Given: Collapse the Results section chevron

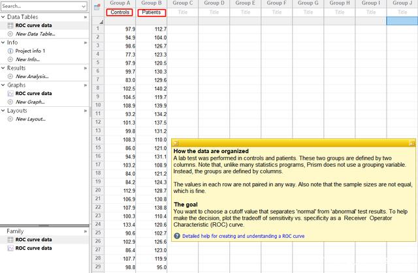Looking at the screenshot, I should [x=3, y=68].
